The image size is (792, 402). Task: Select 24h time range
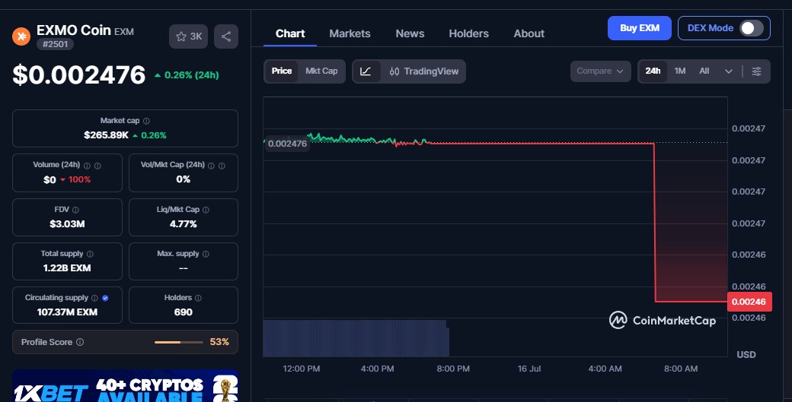(x=653, y=71)
